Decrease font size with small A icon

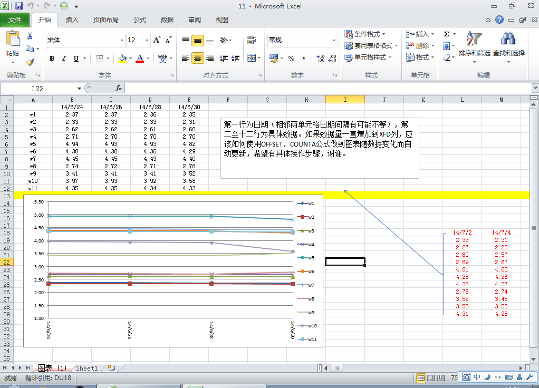pyautogui.click(x=168, y=40)
